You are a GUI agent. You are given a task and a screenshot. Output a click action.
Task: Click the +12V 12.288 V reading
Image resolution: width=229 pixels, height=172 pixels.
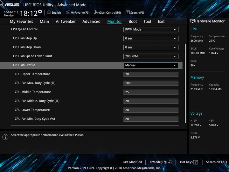[196, 125]
